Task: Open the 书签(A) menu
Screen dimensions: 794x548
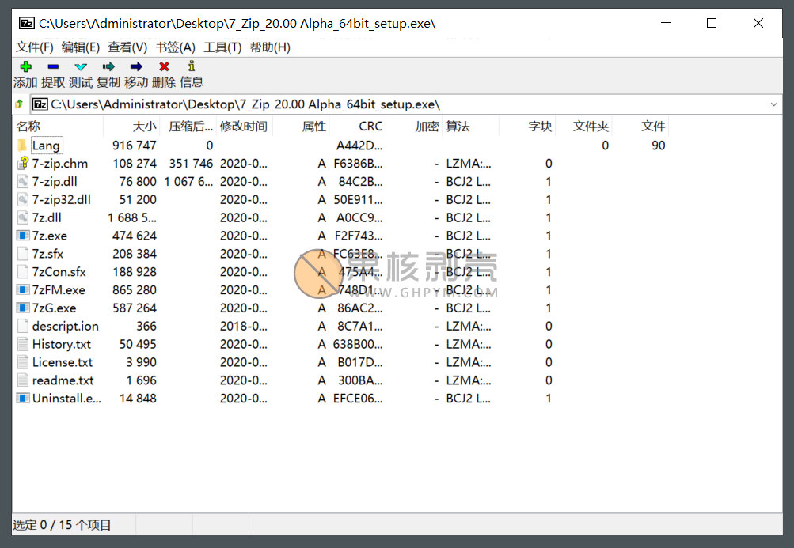Action: click(x=175, y=47)
